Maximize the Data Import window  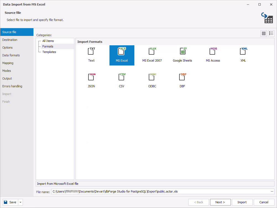tap(260, 4)
